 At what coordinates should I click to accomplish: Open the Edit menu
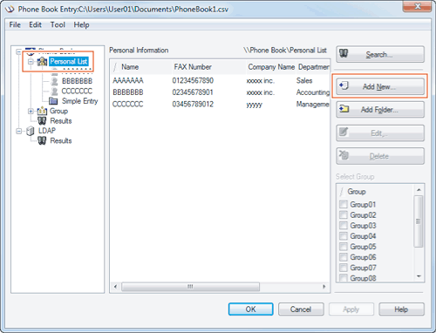coord(35,24)
